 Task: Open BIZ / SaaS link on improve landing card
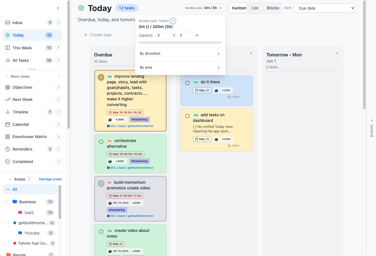click(130, 126)
